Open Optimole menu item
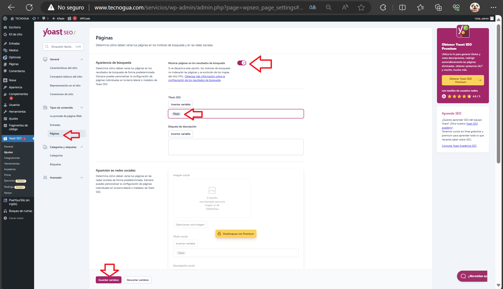Image resolution: width=503 pixels, height=289 pixels. click(x=15, y=57)
